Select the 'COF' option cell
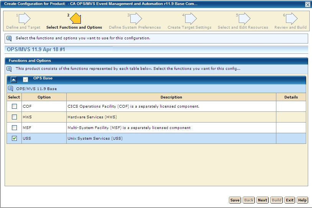The image size is (312, 208). pyautogui.click(x=44, y=106)
